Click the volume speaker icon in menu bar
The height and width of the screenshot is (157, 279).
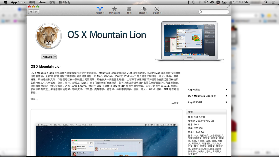tap(212, 2)
